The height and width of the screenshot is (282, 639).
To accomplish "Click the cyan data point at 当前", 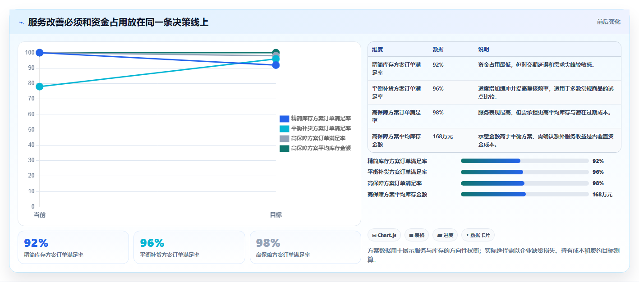I will pyautogui.click(x=40, y=86).
